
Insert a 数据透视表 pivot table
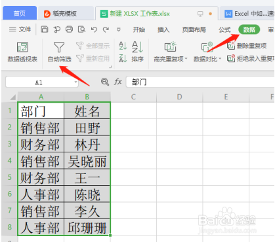[x=22, y=52]
